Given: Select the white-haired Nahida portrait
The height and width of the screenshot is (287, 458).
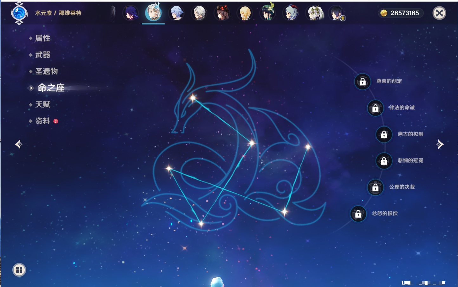Looking at the screenshot, I should click(314, 13).
